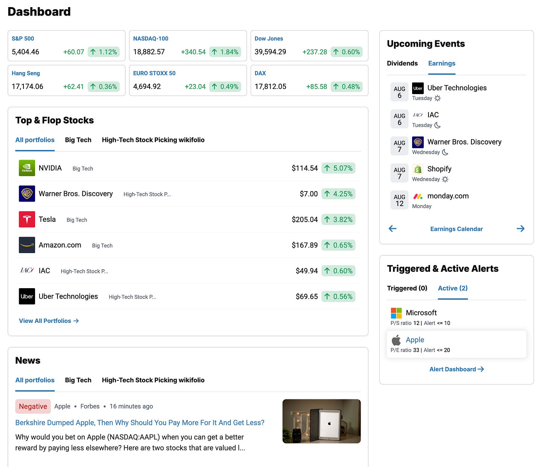Switch to the Dividends tab
This screenshot has height=467, width=543.
coord(402,63)
